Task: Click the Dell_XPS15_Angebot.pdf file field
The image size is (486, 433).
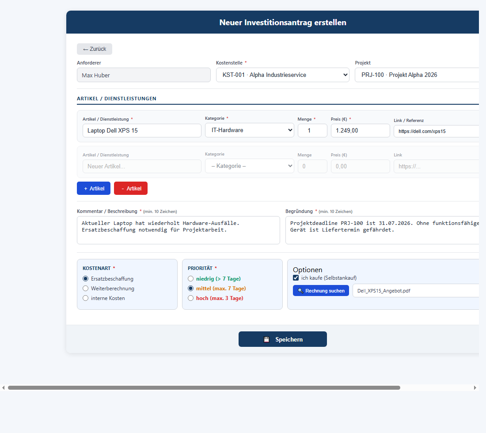Action: [416, 291]
